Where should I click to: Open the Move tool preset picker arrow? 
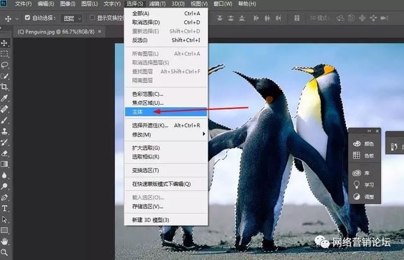coord(17,18)
